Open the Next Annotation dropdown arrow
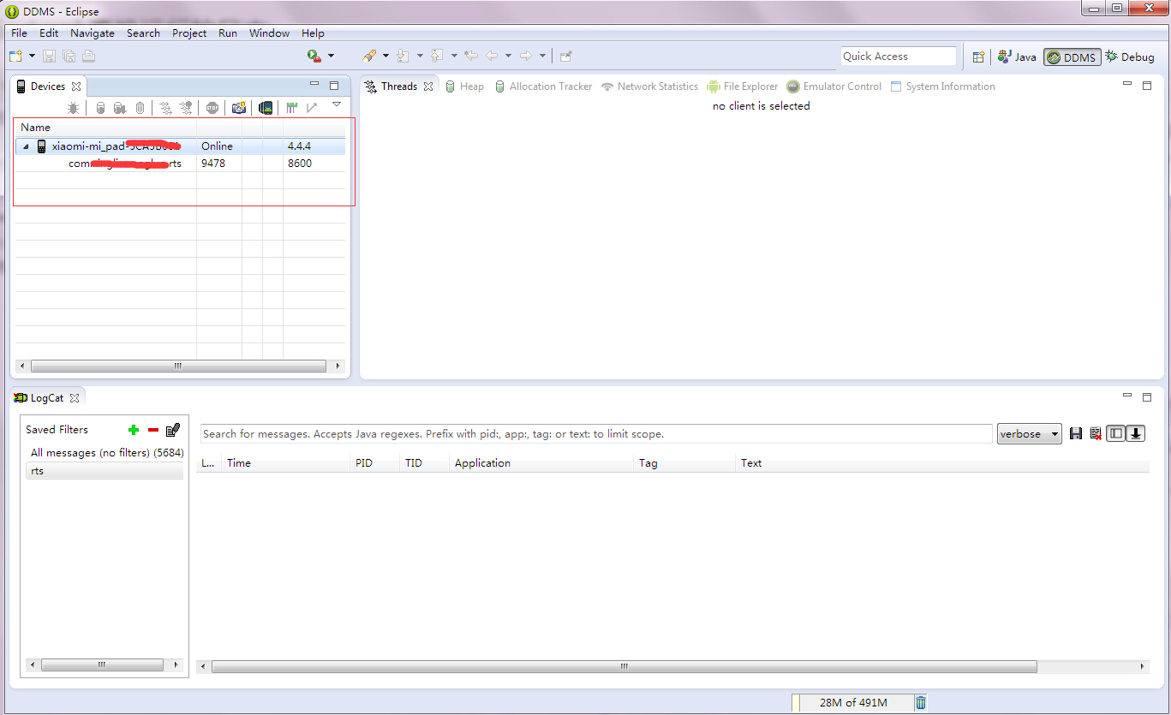1171x715 pixels. click(420, 56)
